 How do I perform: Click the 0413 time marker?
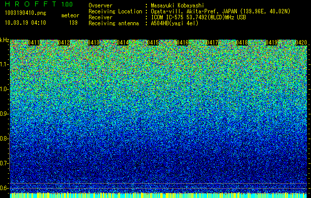coord(93,43)
